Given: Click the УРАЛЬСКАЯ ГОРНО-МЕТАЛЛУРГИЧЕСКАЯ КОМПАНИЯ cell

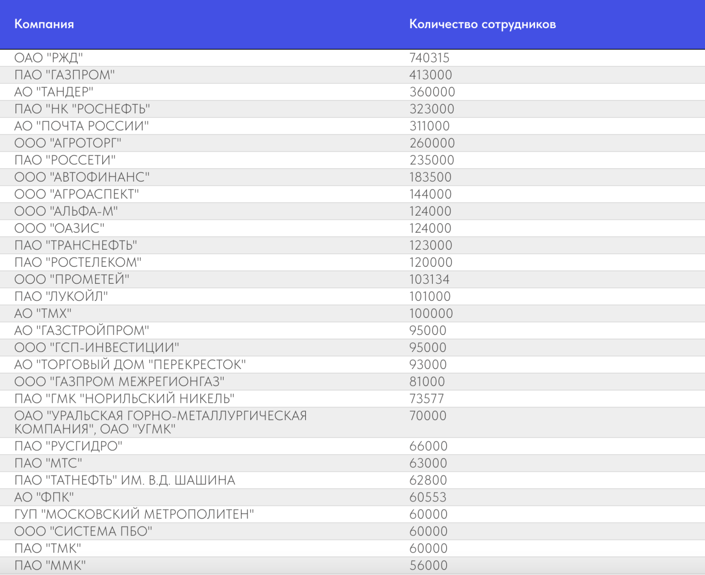Looking at the screenshot, I should 160,422.
